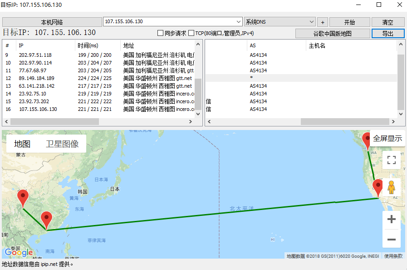This screenshot has height=270, width=407.
Task: Toggle the 同步请求 checkbox
Action: click(161, 33)
